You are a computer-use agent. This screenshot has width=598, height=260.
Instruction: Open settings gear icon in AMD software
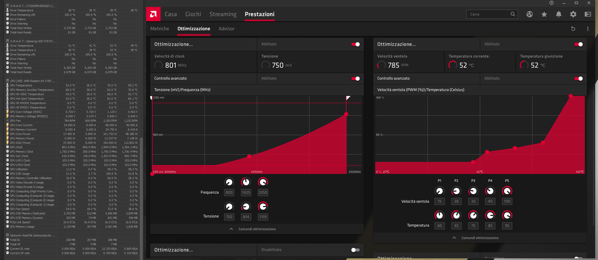coord(573,14)
